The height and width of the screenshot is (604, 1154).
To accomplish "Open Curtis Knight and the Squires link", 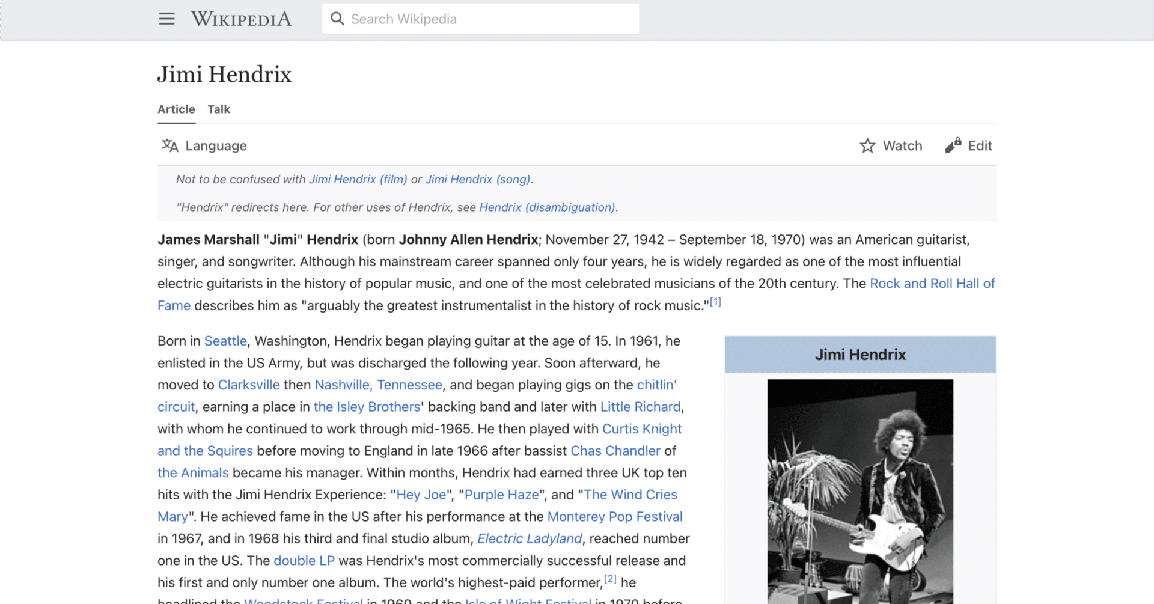I will [642, 429].
